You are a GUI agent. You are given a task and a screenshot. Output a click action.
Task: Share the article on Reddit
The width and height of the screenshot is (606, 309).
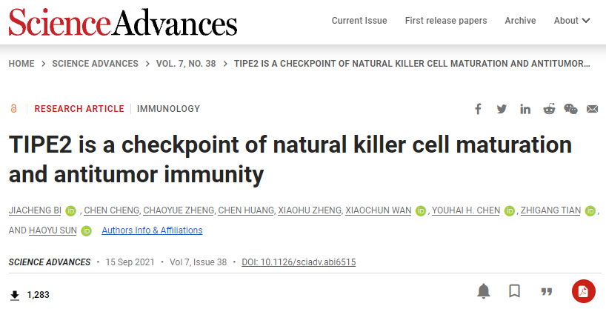click(549, 109)
